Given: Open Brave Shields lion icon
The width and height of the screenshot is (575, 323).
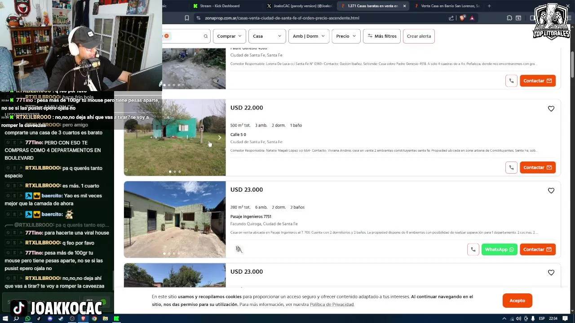Looking at the screenshot, I should (x=462, y=18).
